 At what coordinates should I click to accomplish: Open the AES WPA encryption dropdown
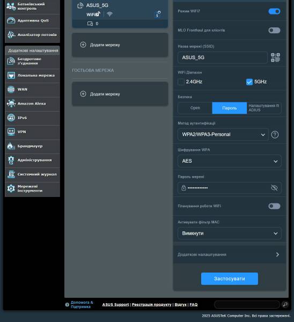[230, 161]
